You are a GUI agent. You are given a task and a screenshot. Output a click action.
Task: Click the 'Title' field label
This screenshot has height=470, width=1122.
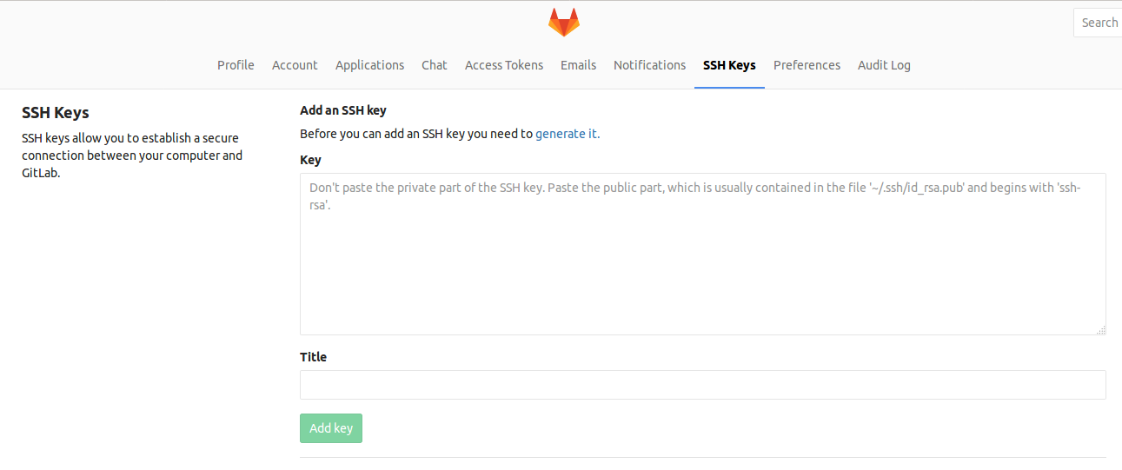313,357
